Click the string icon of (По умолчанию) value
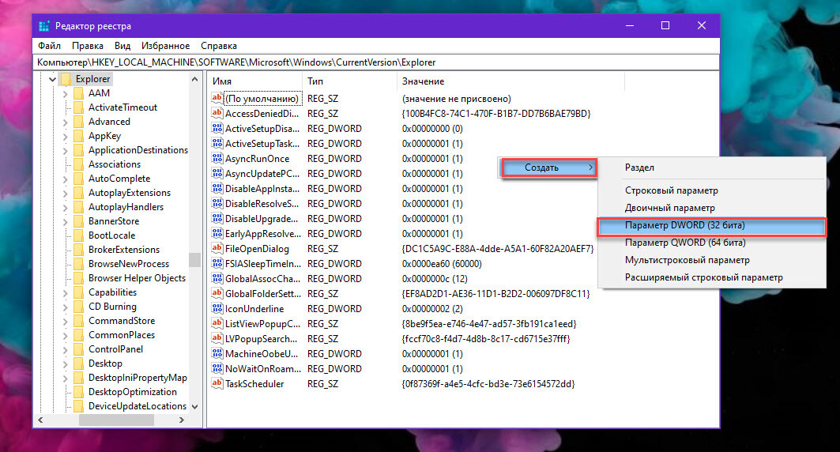This screenshot has width=840, height=452. tap(217, 98)
